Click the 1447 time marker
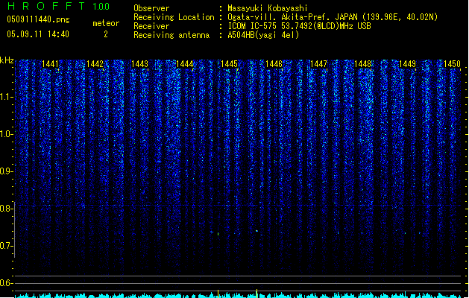The image size is (469, 298). pos(318,64)
